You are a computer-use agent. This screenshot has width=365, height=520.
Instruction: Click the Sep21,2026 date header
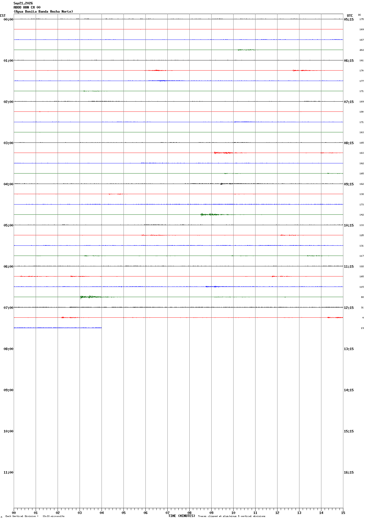pyautogui.click(x=23, y=3)
